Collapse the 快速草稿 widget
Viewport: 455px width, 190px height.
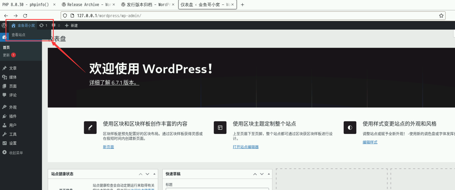click(x=269, y=174)
